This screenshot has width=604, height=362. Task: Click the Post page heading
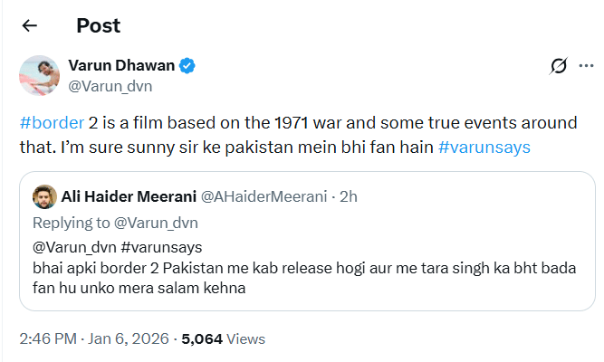pyautogui.click(x=98, y=25)
